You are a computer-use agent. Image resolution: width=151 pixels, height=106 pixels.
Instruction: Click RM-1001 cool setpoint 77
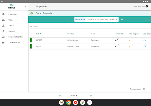(x=145, y=46)
